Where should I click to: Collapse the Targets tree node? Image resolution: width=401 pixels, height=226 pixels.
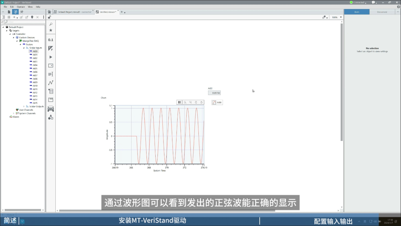pyautogui.click(x=7, y=31)
